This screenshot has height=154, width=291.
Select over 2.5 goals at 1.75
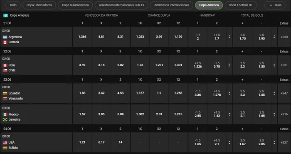[x=242, y=37]
